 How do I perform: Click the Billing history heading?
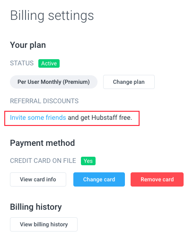pyautogui.click(x=36, y=207)
